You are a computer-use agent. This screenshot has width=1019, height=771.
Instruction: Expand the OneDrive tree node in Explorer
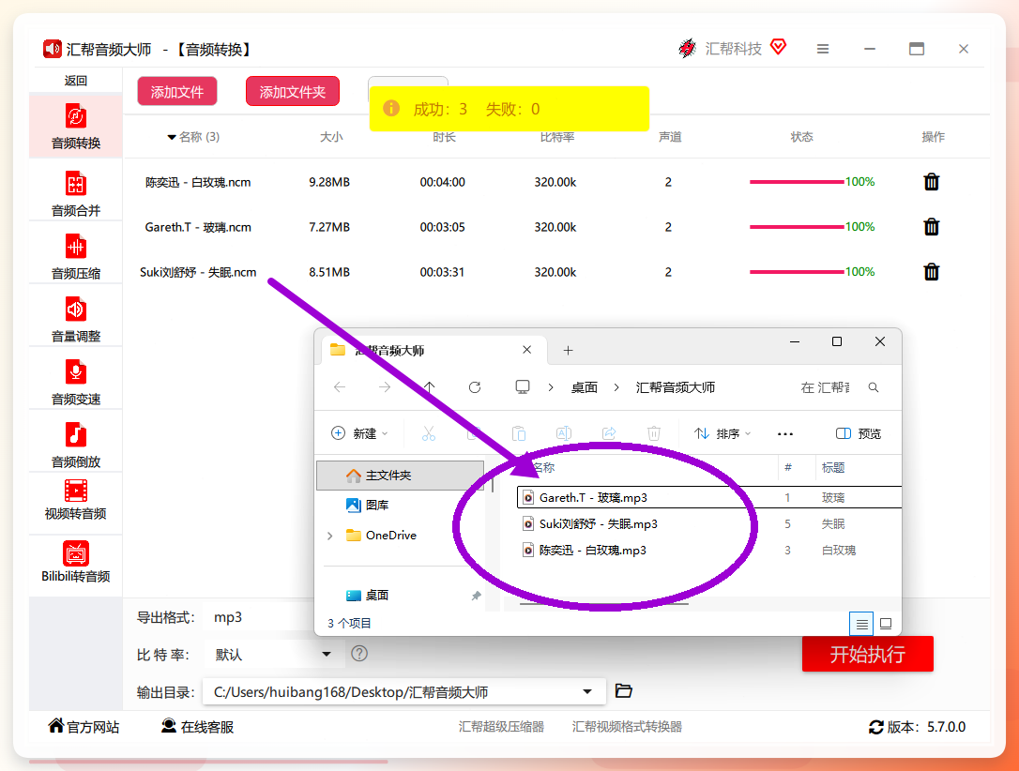[x=330, y=536]
